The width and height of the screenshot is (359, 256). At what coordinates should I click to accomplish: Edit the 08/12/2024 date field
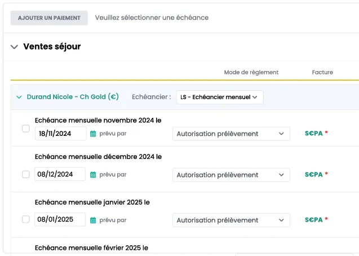coord(60,174)
